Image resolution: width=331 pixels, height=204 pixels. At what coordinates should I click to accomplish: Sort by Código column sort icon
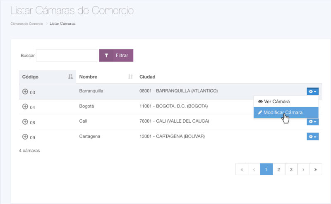coord(70,77)
